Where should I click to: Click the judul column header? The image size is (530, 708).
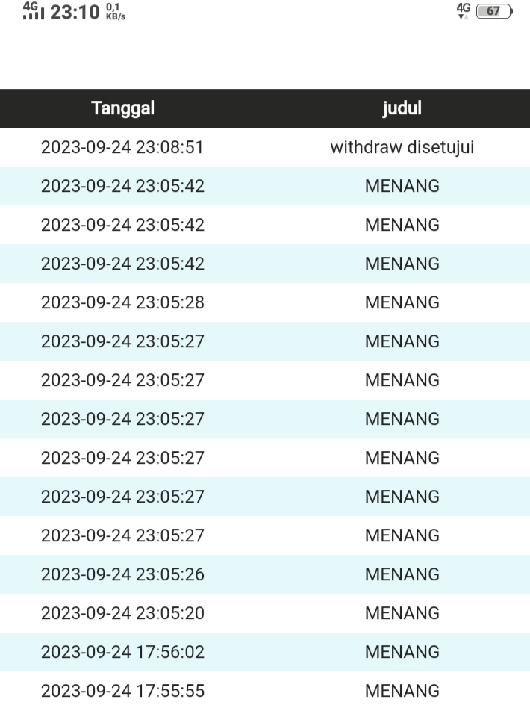pos(402,108)
